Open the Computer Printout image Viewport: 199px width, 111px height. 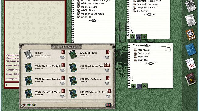pos(146,8)
